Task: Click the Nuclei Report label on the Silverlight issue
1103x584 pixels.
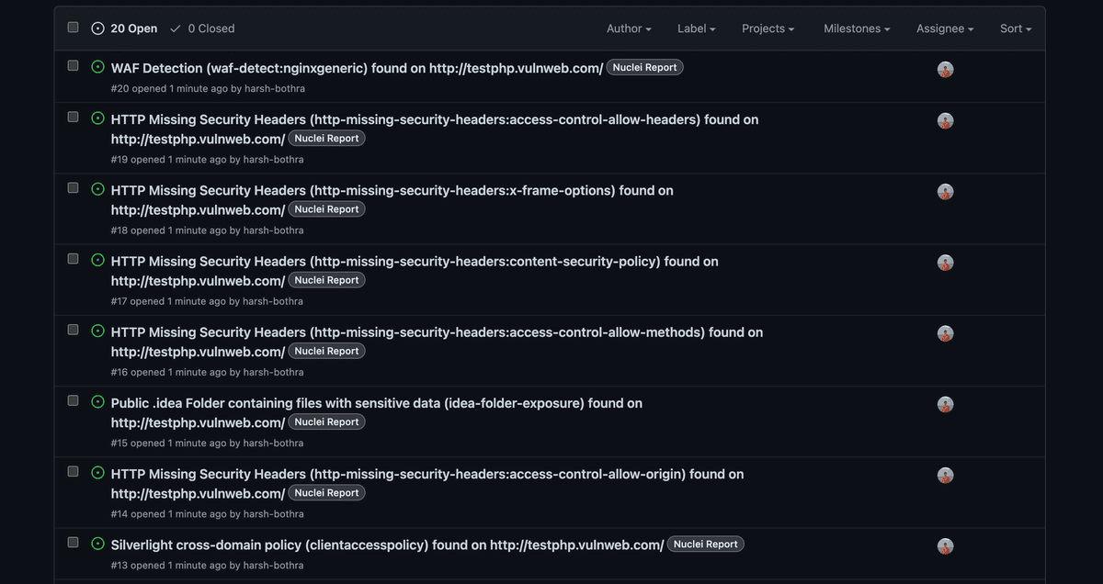Action: click(705, 544)
